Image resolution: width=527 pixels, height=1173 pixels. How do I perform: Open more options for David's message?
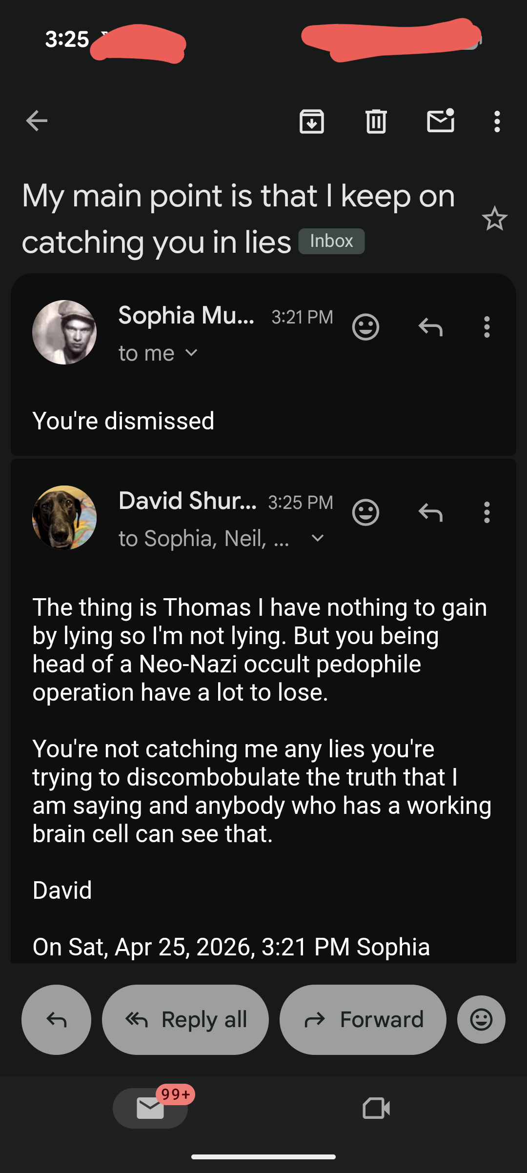[486, 512]
